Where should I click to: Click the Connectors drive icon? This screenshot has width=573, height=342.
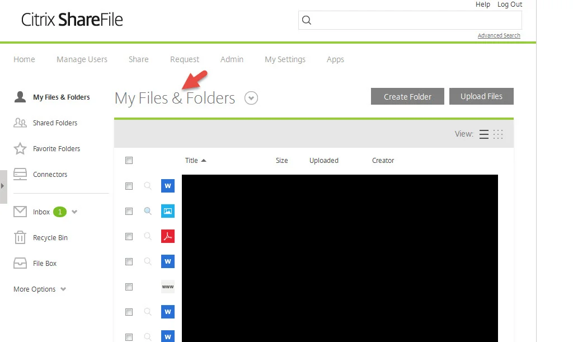pos(20,174)
